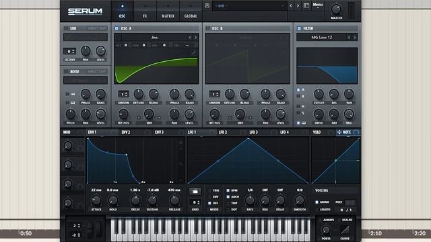
Task: Adjust the SUB octave stepper
Action: 70,51
